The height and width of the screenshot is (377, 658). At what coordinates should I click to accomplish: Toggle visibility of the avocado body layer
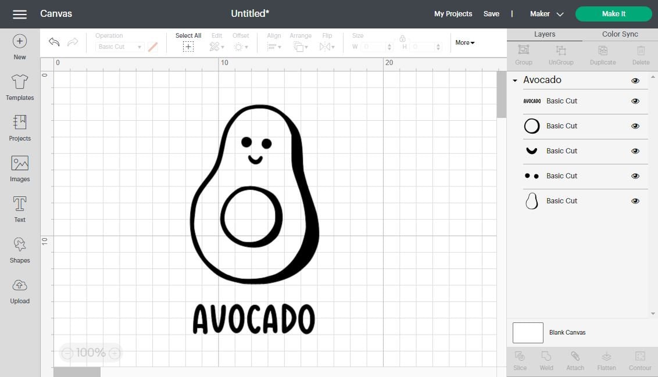click(x=635, y=200)
